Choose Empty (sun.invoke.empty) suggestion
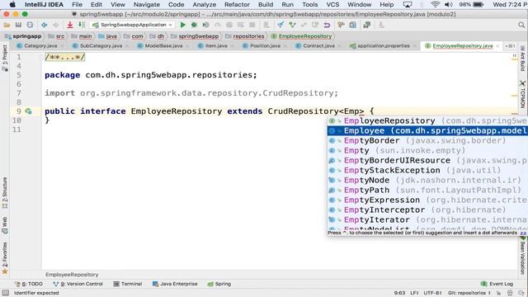 [x=427, y=150]
